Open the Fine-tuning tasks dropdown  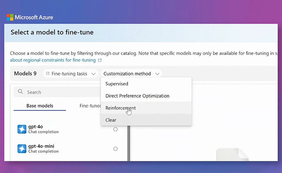coord(70,74)
